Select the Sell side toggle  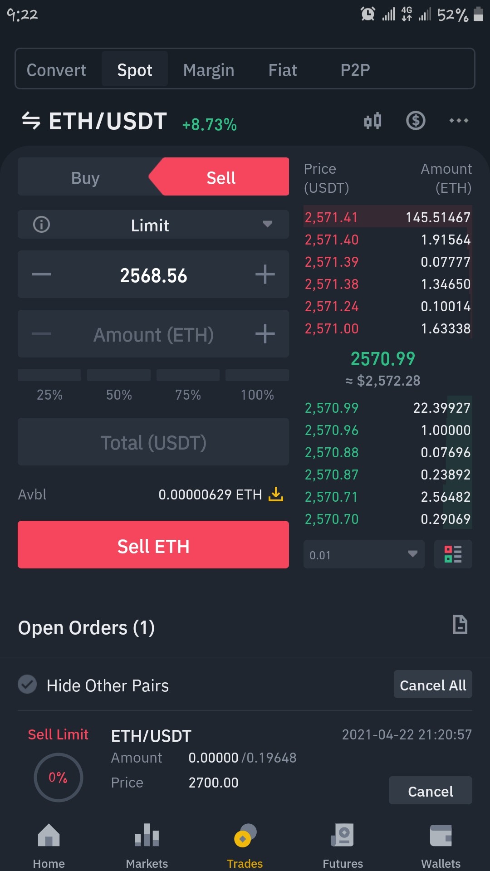221,177
